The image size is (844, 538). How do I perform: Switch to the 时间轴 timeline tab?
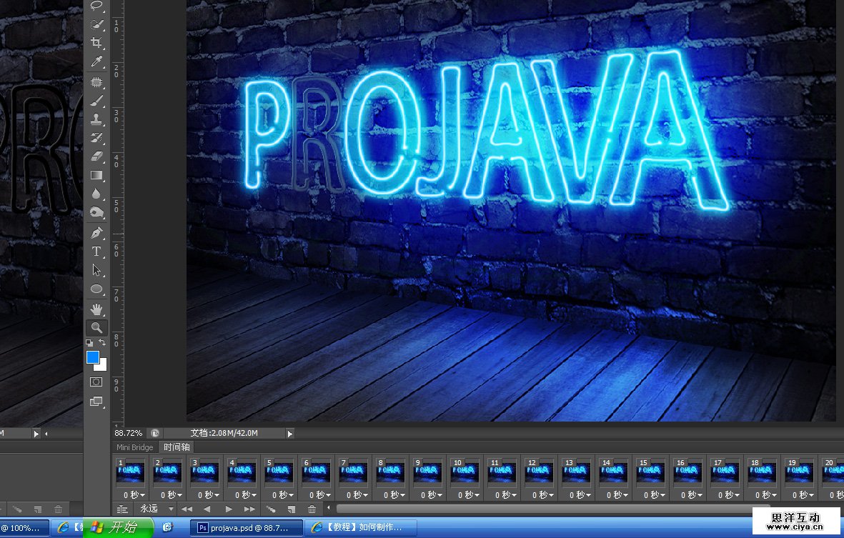[177, 447]
